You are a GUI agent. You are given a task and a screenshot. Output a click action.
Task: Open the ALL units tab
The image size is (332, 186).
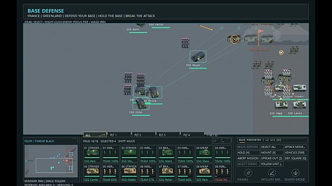point(95,135)
